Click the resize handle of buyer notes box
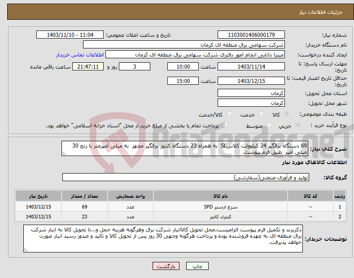Viewport: 354px width, 278px height. click(26, 250)
